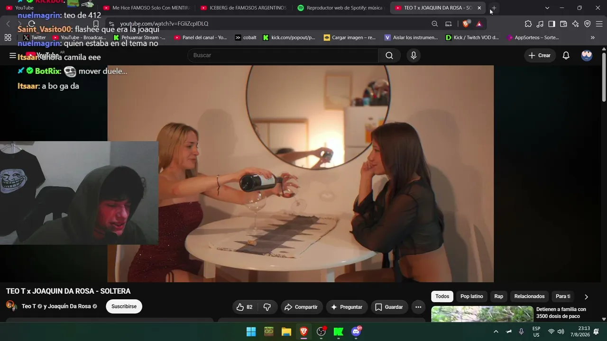Click the Suscribirse button
This screenshot has width=607, height=341.
point(124,306)
